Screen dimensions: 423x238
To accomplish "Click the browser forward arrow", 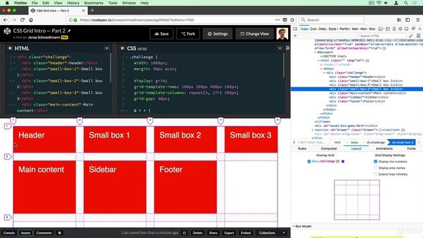I will coord(14,20).
